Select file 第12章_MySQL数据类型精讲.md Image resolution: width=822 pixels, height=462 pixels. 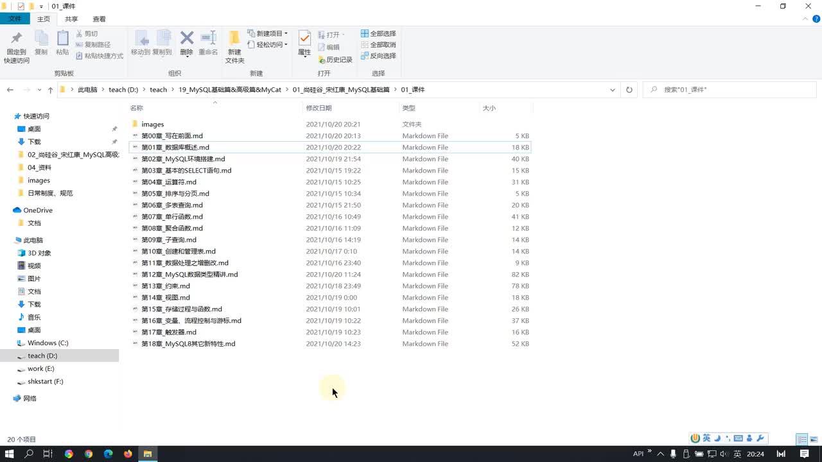pos(189,275)
